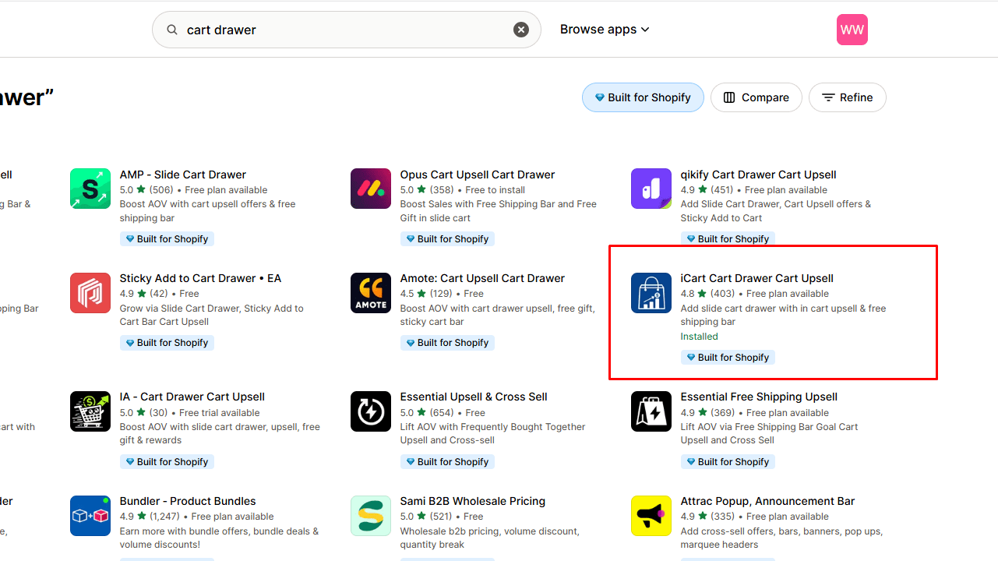Open Sami B2B Wholesale Pricing link

(x=473, y=501)
